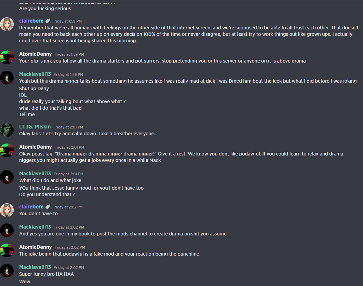Click Mackiavelli13's avatar on the 1:59 PM message

(7, 78)
